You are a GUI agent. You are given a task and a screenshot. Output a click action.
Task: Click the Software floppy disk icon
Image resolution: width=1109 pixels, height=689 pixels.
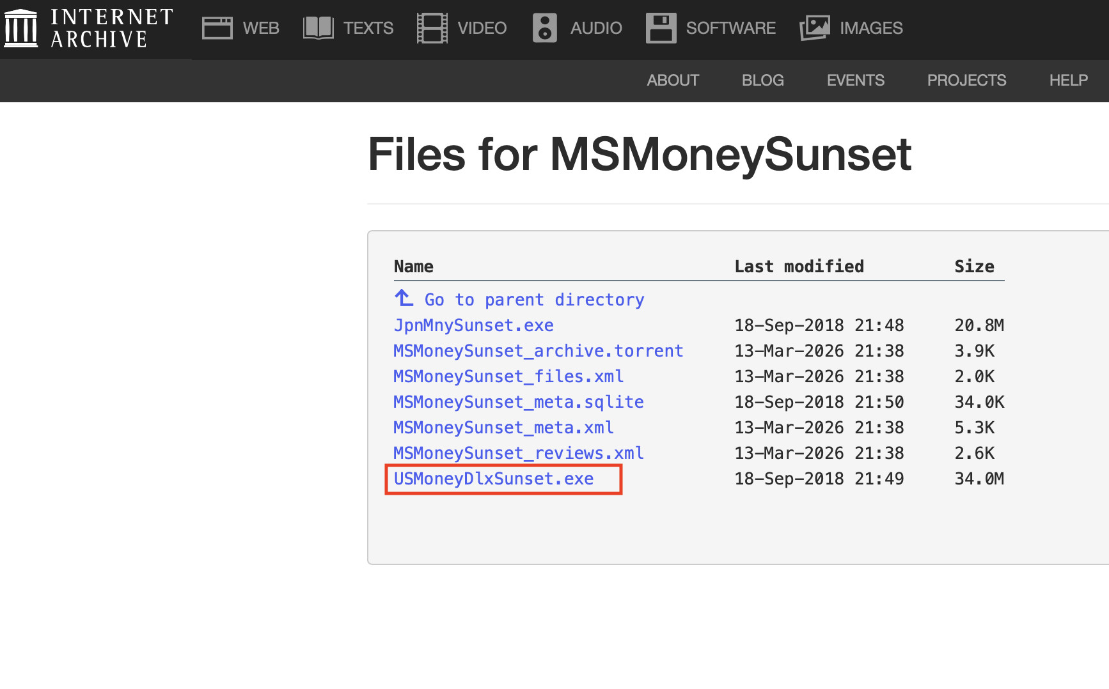click(x=661, y=28)
